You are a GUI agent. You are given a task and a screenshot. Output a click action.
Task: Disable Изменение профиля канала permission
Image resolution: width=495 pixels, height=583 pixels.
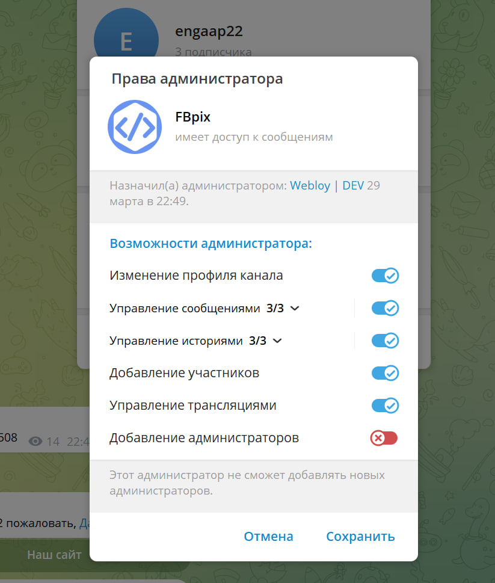point(385,276)
